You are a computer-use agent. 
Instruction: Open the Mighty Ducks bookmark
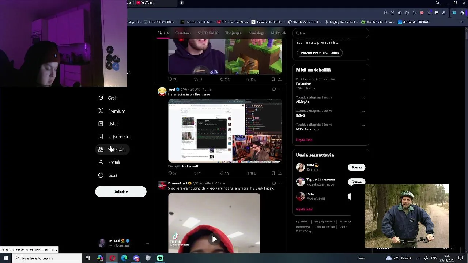point(341,22)
